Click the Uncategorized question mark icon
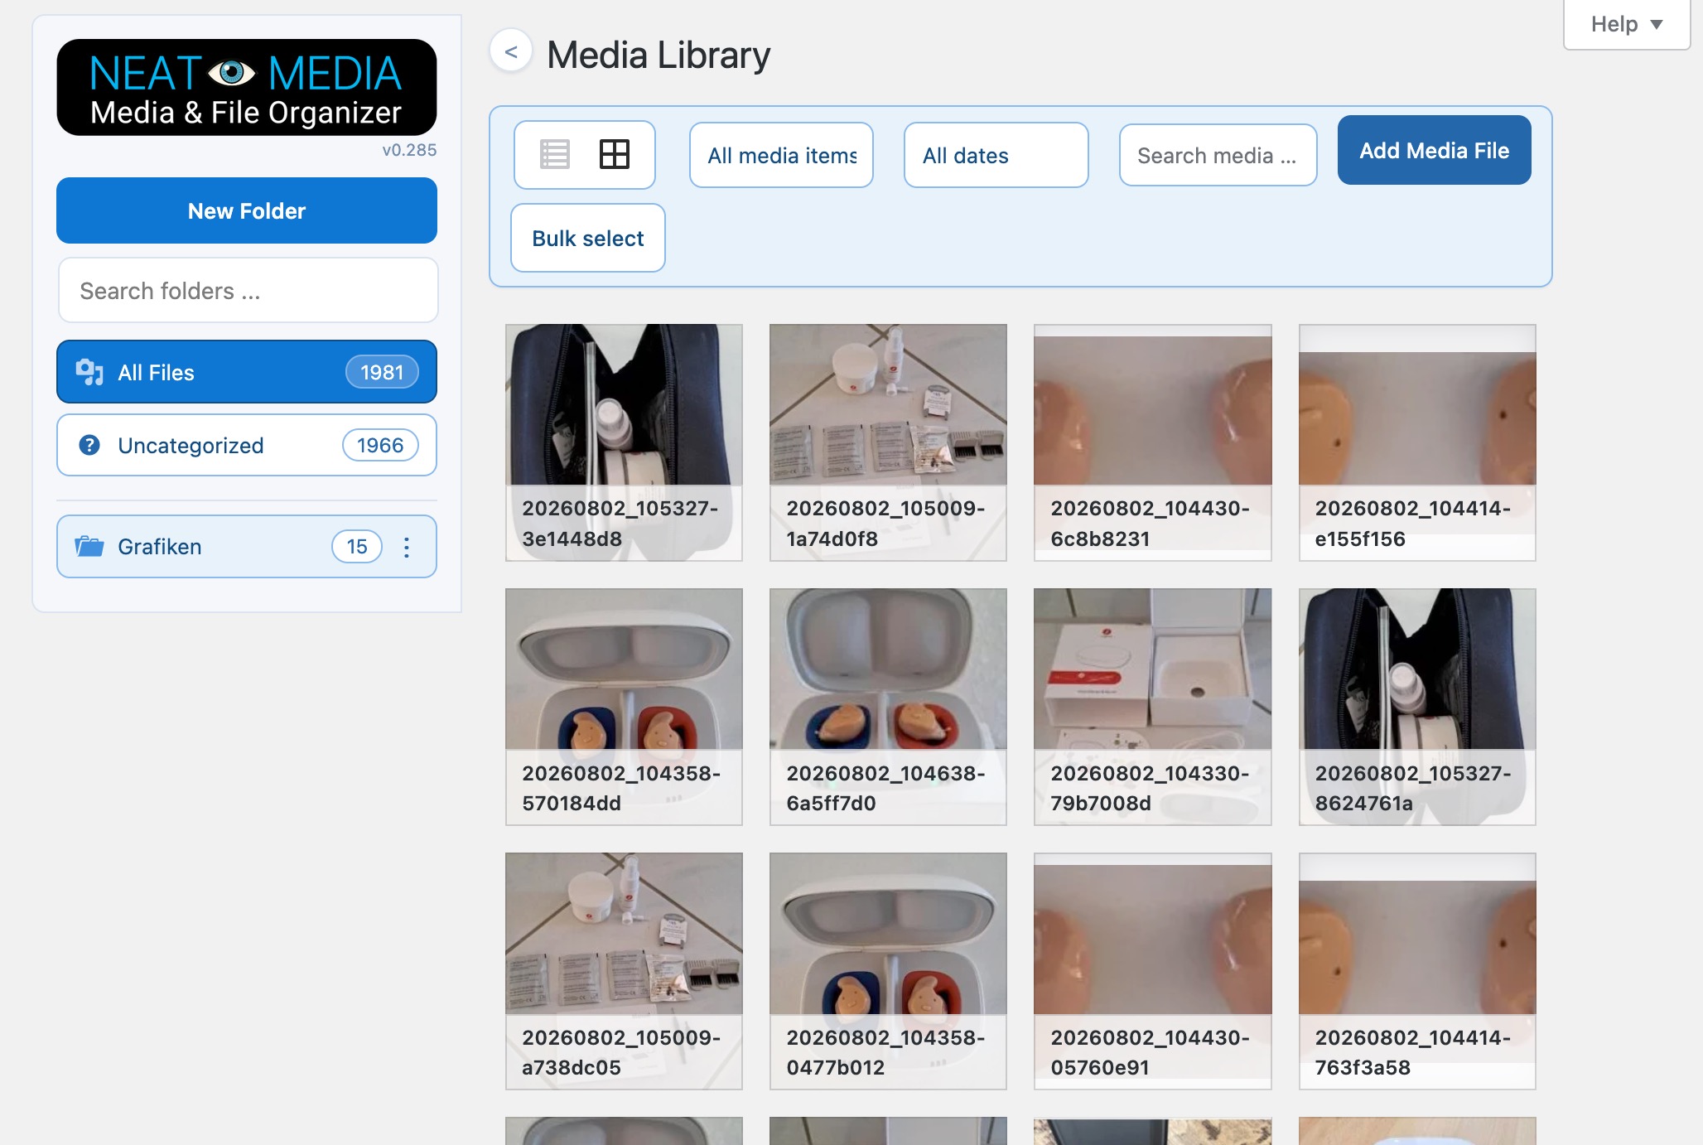 click(89, 445)
